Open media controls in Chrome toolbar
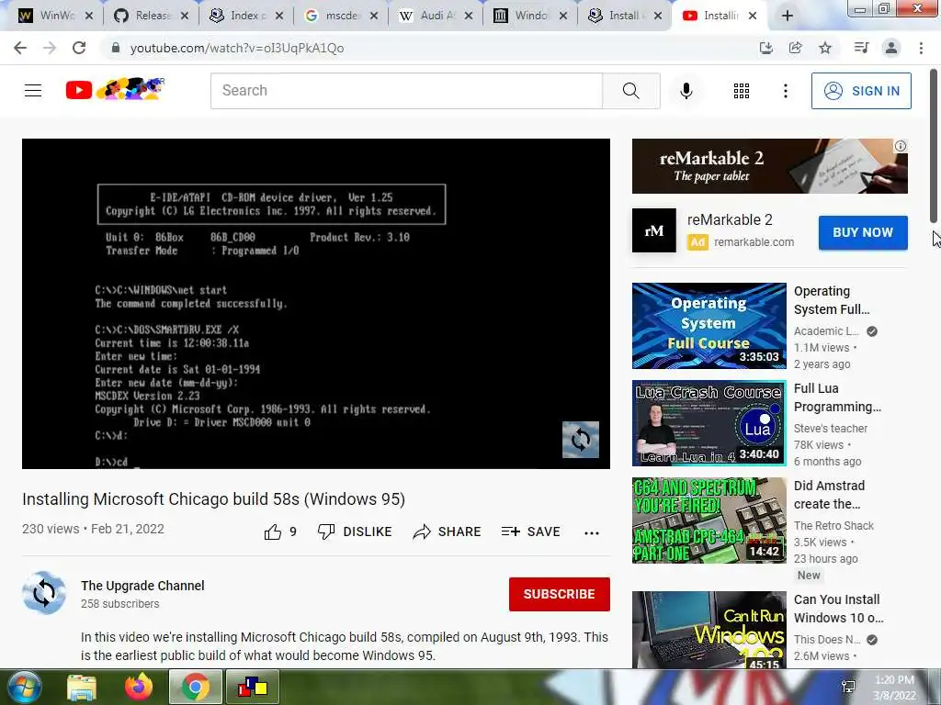 tap(861, 48)
